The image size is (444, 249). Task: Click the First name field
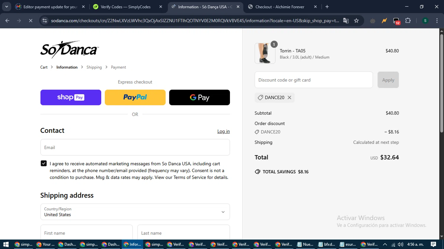86,233
